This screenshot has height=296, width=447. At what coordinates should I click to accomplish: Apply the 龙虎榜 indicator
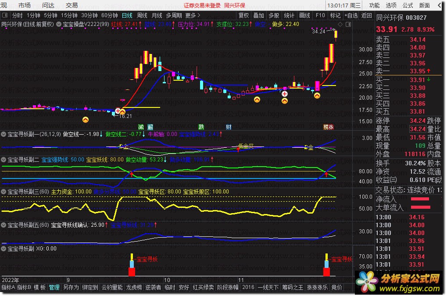[x=134, y=288]
